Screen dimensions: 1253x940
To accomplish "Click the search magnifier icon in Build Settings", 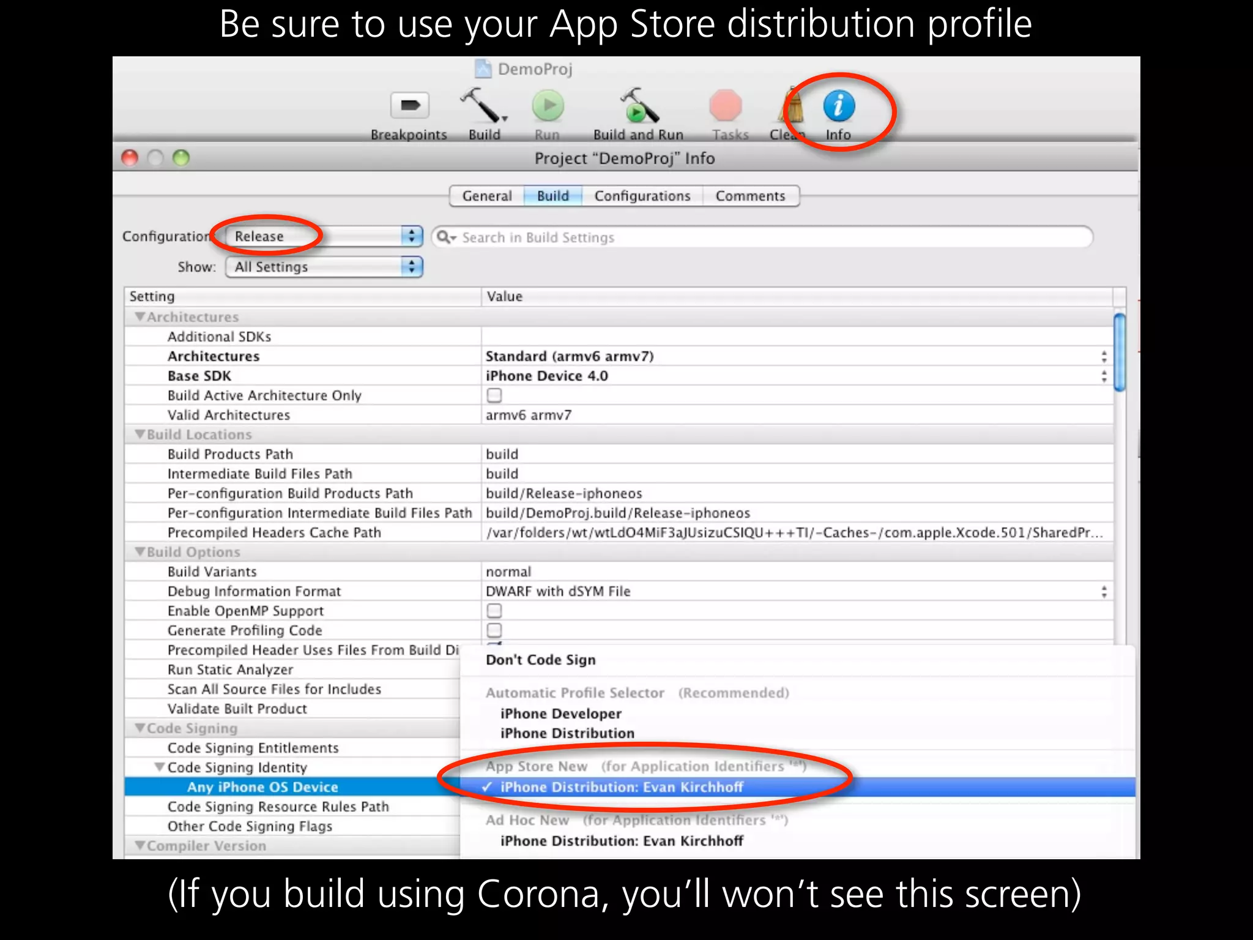I will [445, 237].
